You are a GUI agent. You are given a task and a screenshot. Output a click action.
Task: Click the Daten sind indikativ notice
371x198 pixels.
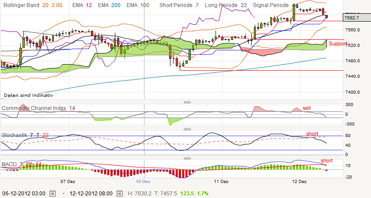click(x=28, y=95)
